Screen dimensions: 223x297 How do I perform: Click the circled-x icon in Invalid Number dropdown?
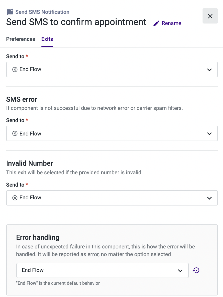(x=15, y=198)
